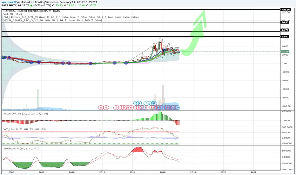The height and width of the screenshot is (175, 296).
Task: Open author apemaja57 profile link
Action: [x=9, y=2]
